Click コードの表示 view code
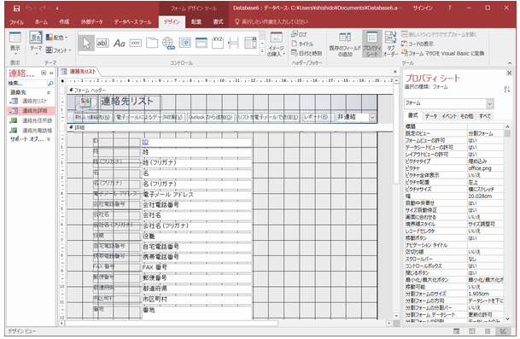 tap(418, 44)
